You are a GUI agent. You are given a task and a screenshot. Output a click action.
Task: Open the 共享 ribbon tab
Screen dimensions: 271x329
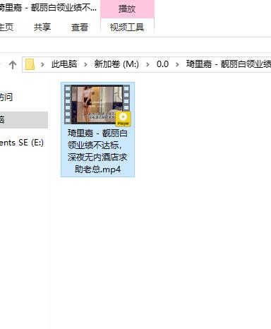click(x=42, y=28)
